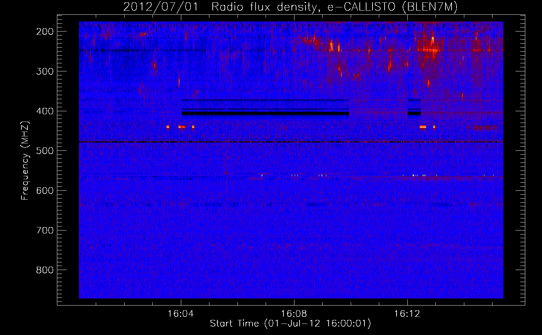The image size is (542, 335).
Task: Click the 600 frequency tick label
Action: tap(45, 191)
